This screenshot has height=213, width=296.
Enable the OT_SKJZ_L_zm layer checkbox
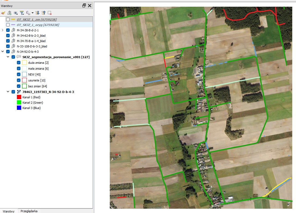click(x=8, y=20)
